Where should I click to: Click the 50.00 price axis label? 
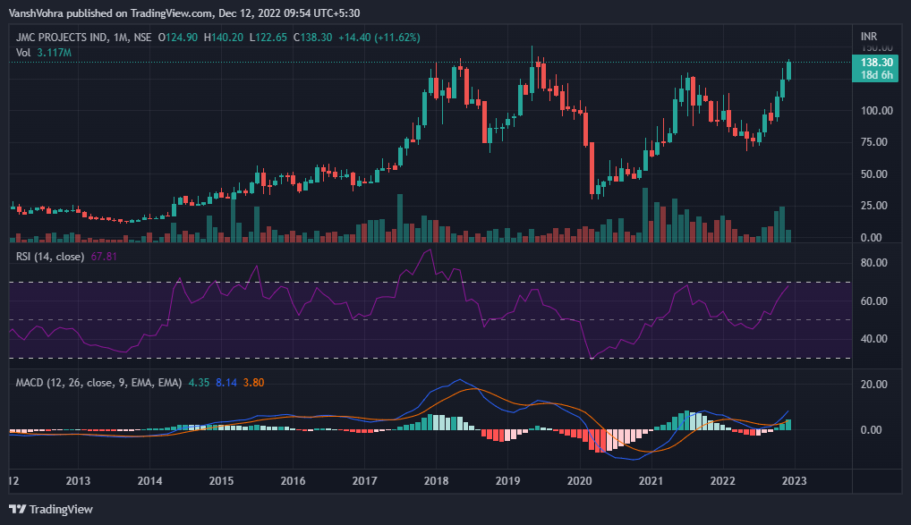[x=873, y=174]
